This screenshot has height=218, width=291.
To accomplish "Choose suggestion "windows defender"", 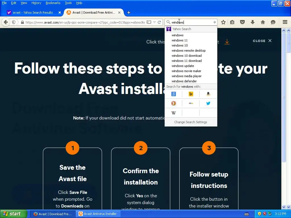I will [191, 81].
